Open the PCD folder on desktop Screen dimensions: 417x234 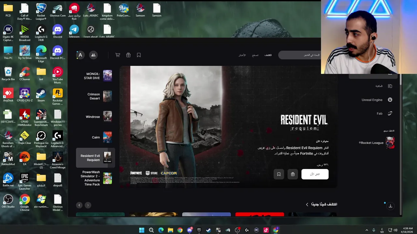[8, 10]
